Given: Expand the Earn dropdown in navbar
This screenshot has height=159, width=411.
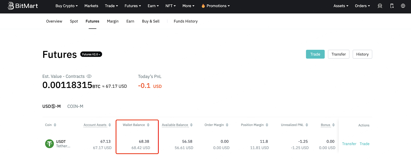Looking at the screenshot, I should point(153,6).
